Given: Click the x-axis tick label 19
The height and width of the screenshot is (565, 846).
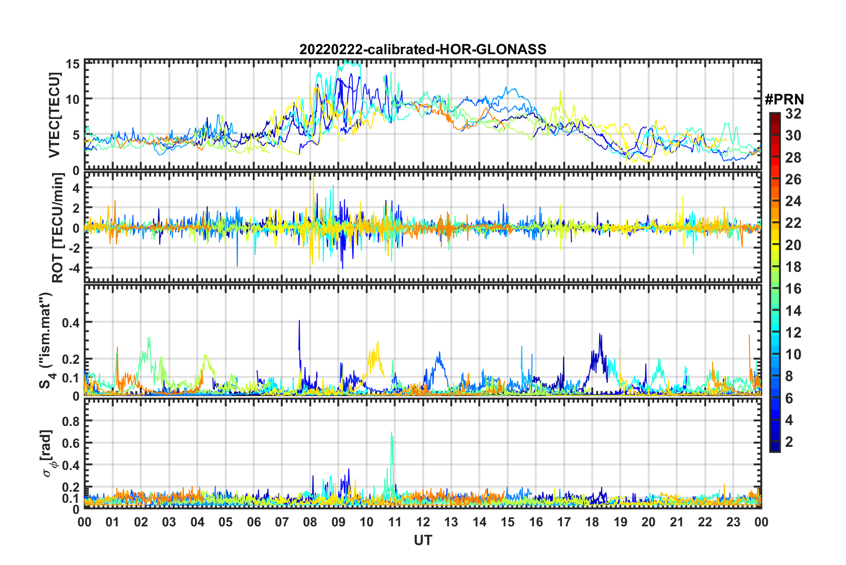Looking at the screenshot, I should click(x=620, y=522).
